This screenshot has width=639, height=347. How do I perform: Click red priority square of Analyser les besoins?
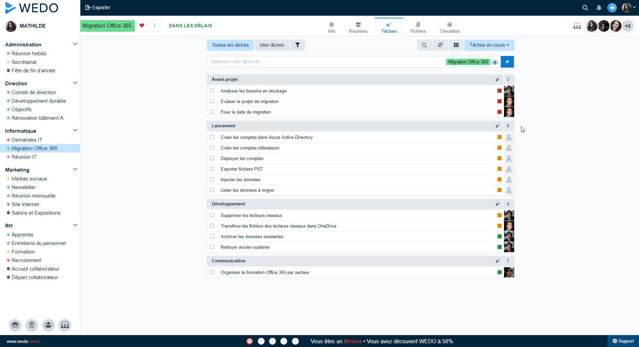point(500,91)
